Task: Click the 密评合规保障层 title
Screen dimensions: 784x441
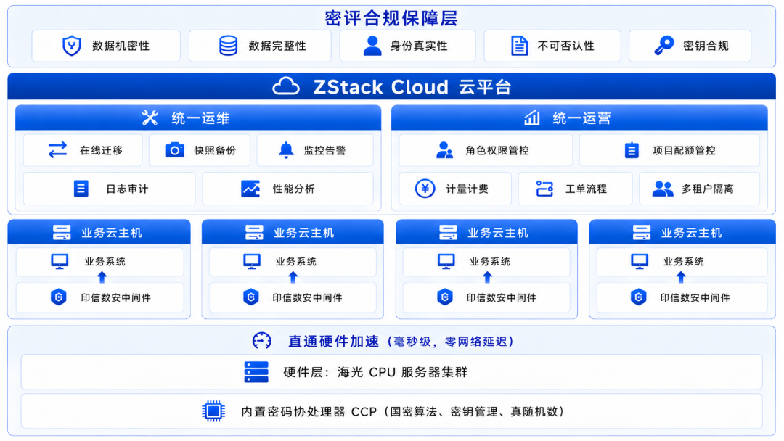Action: click(391, 18)
